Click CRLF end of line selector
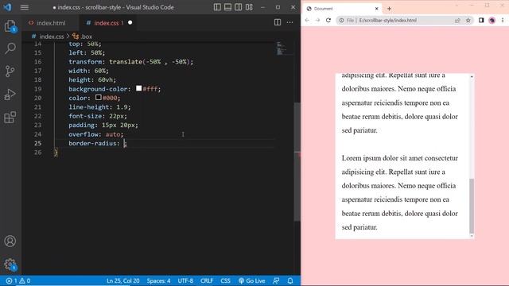 tap(207, 280)
